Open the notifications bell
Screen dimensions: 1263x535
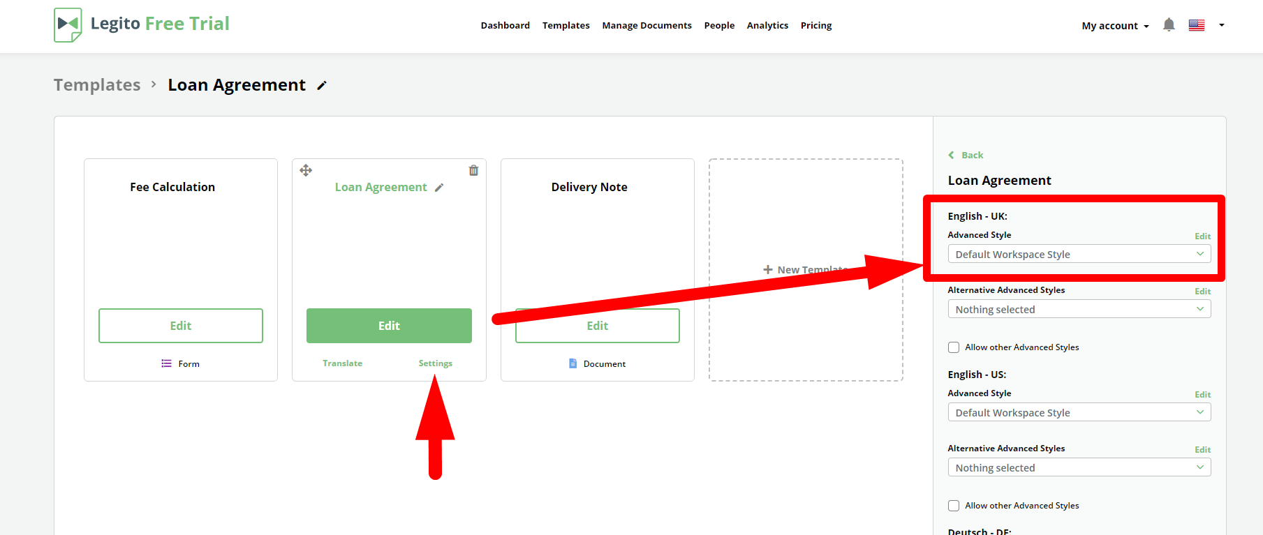[x=1169, y=25]
